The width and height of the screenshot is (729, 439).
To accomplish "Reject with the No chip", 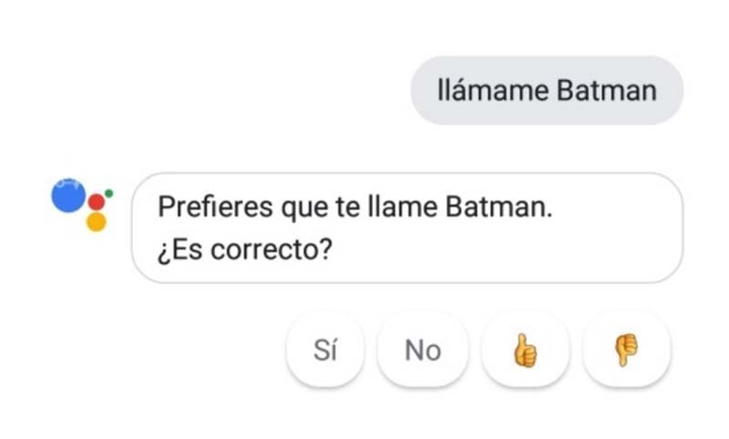I will 423,351.
